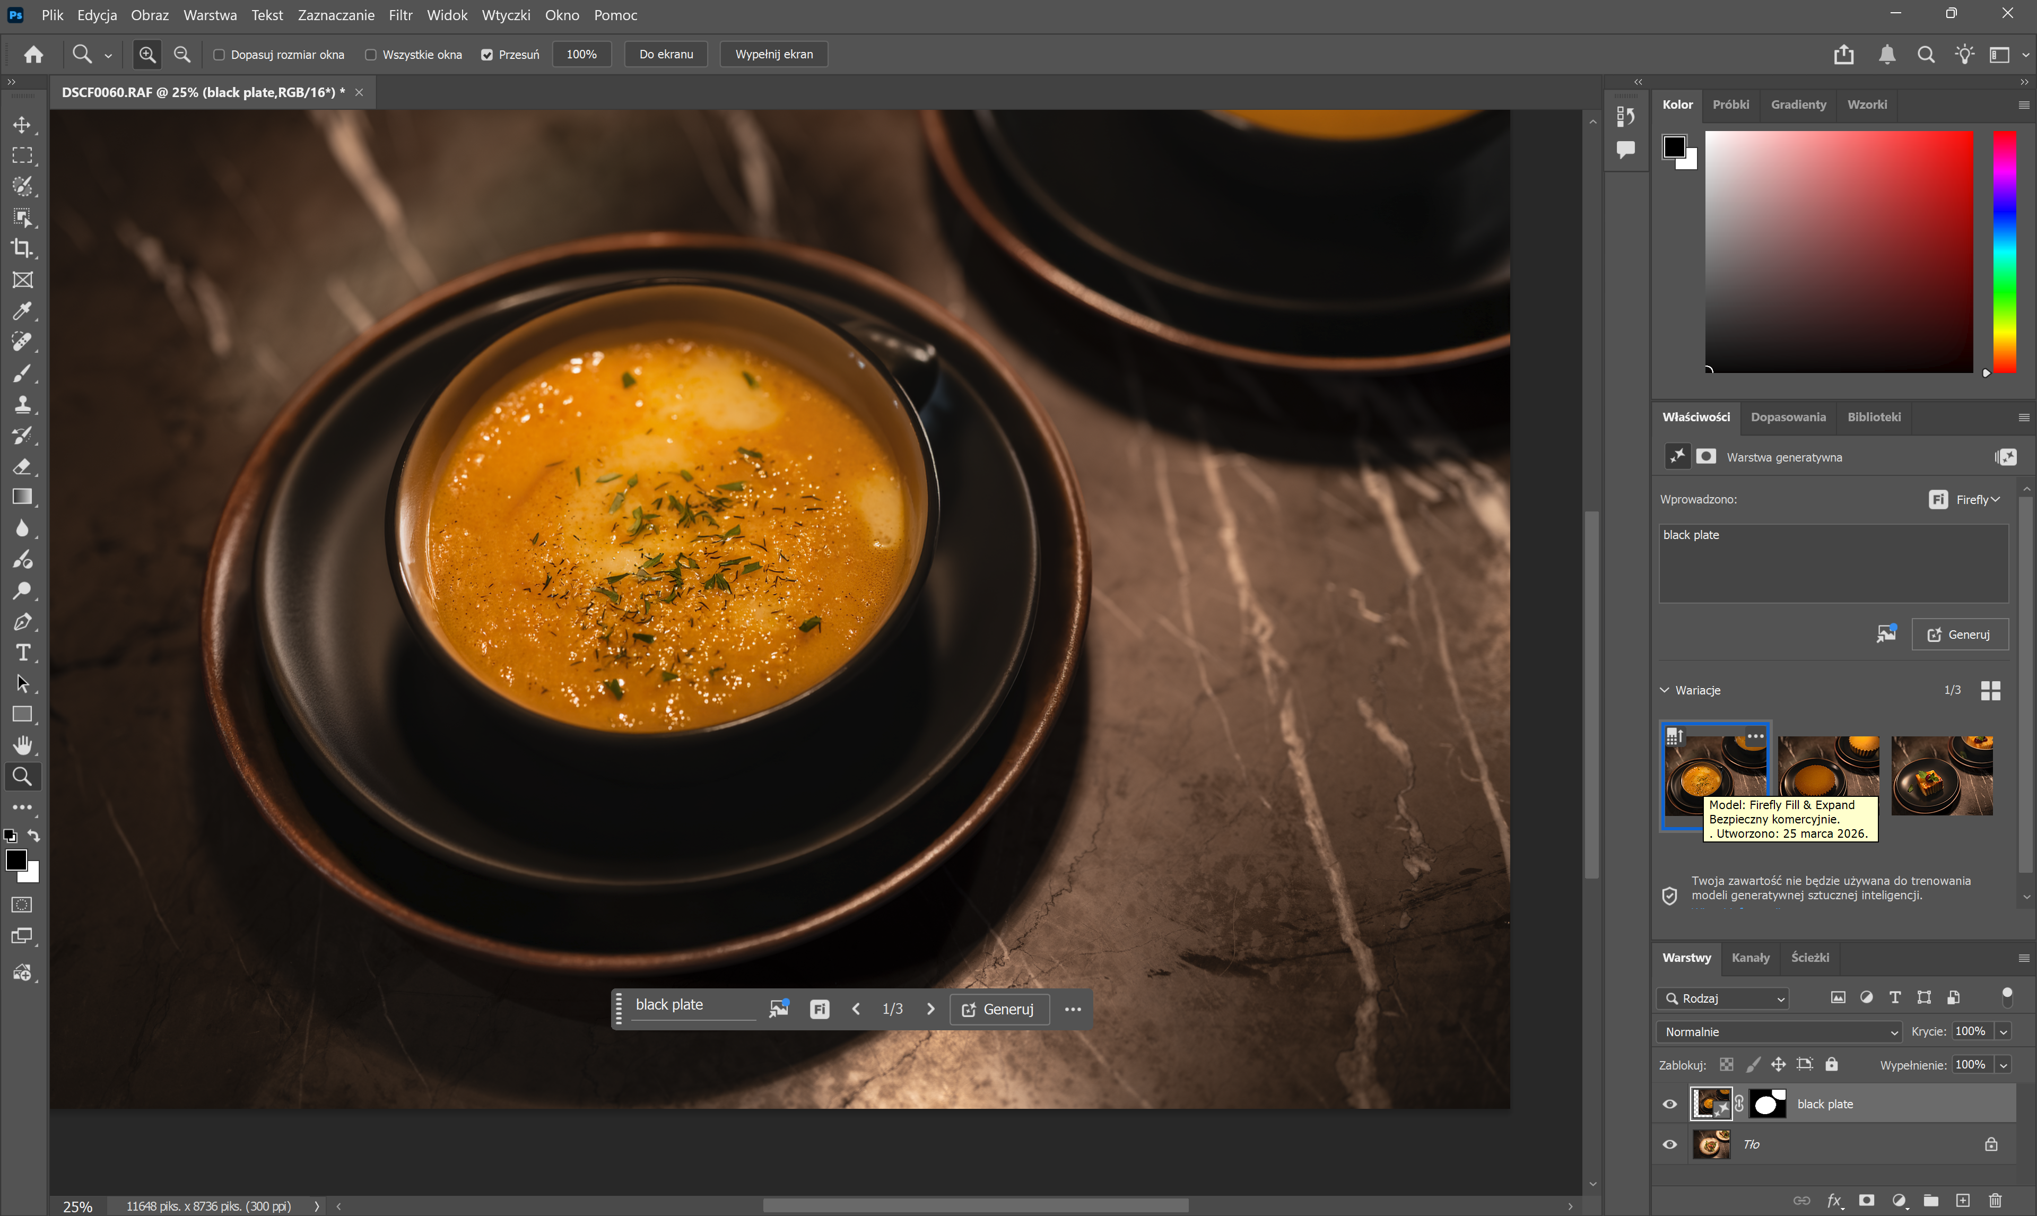Open the Normalnie blend mode dropdown
Image resolution: width=2037 pixels, height=1216 pixels.
(1778, 1031)
